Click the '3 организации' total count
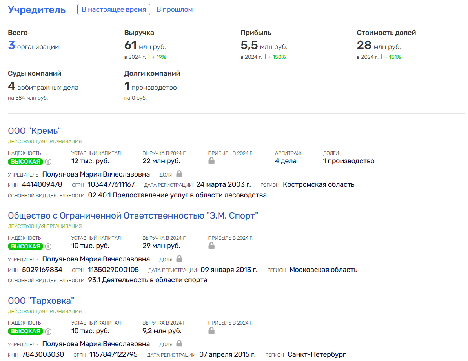This screenshot has height=361, width=468. [33, 46]
